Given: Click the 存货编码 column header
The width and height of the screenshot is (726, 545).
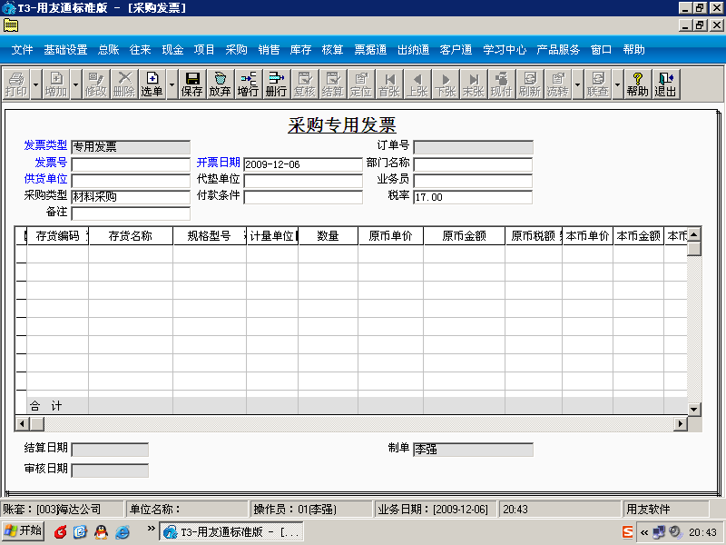Looking at the screenshot, I should tap(57, 236).
